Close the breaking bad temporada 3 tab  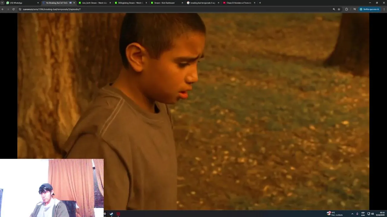coord(218,3)
